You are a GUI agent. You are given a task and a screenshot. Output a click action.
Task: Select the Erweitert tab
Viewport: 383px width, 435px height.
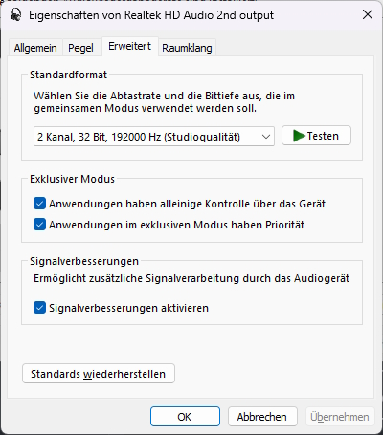pos(130,47)
